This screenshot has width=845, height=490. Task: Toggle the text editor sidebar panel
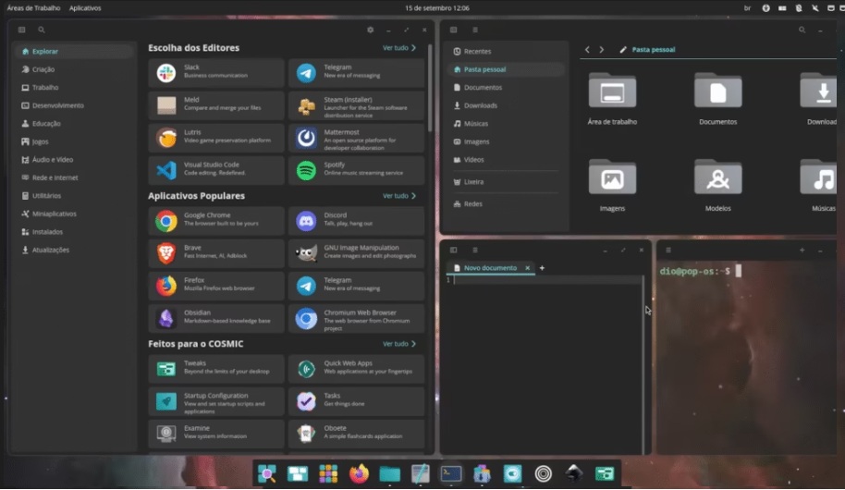pos(453,250)
